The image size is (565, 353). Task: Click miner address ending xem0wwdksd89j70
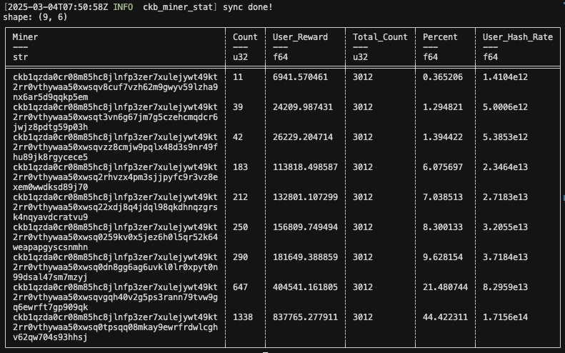[115, 176]
